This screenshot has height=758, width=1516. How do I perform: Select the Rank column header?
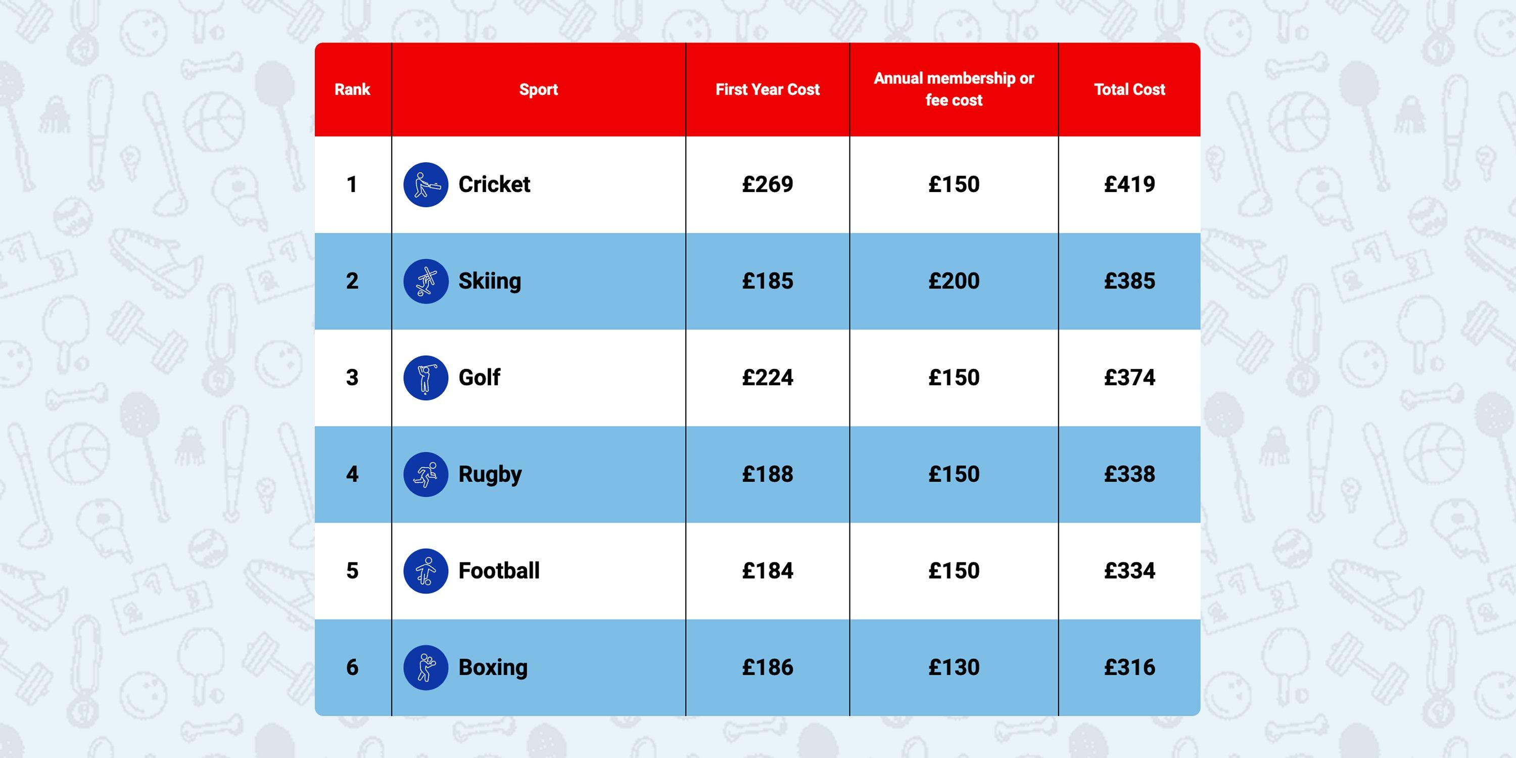(x=352, y=89)
